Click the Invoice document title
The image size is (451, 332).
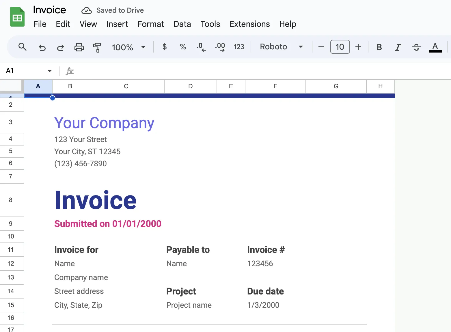[49, 10]
